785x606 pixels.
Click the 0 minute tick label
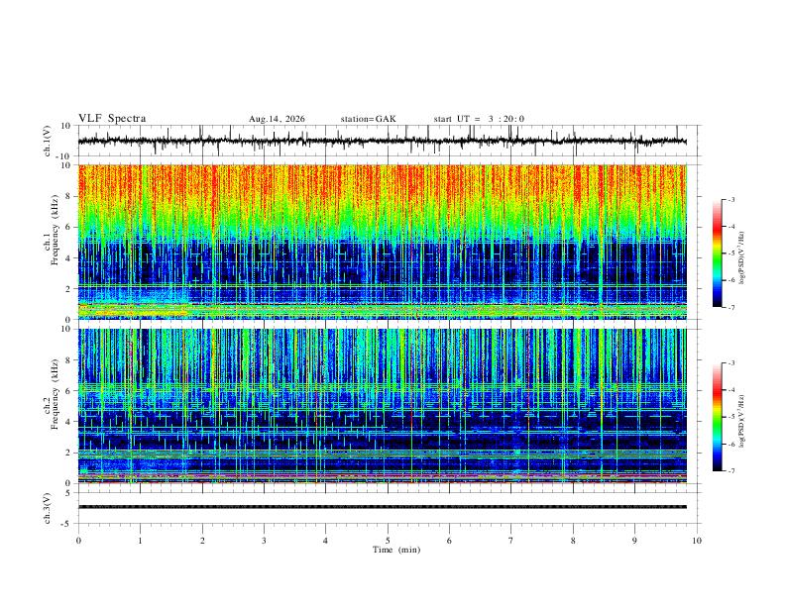click(x=78, y=541)
